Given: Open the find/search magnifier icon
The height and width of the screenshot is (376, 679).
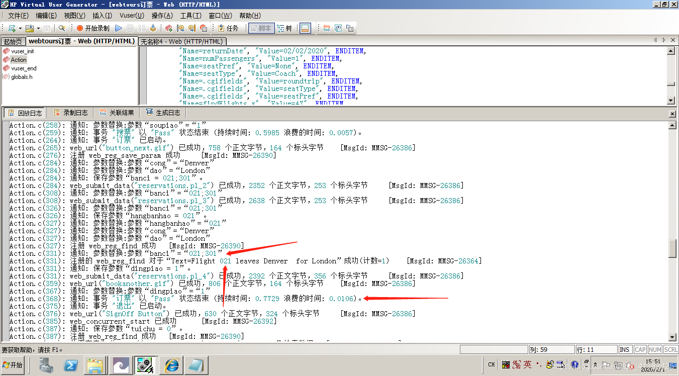Looking at the screenshot, I should 62,28.
